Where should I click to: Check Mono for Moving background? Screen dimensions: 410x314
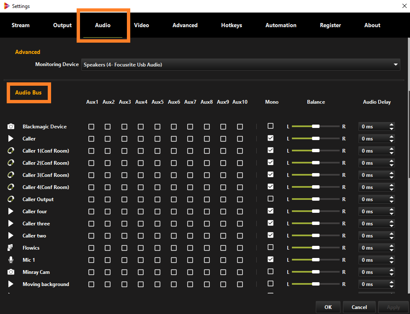pyautogui.click(x=271, y=283)
